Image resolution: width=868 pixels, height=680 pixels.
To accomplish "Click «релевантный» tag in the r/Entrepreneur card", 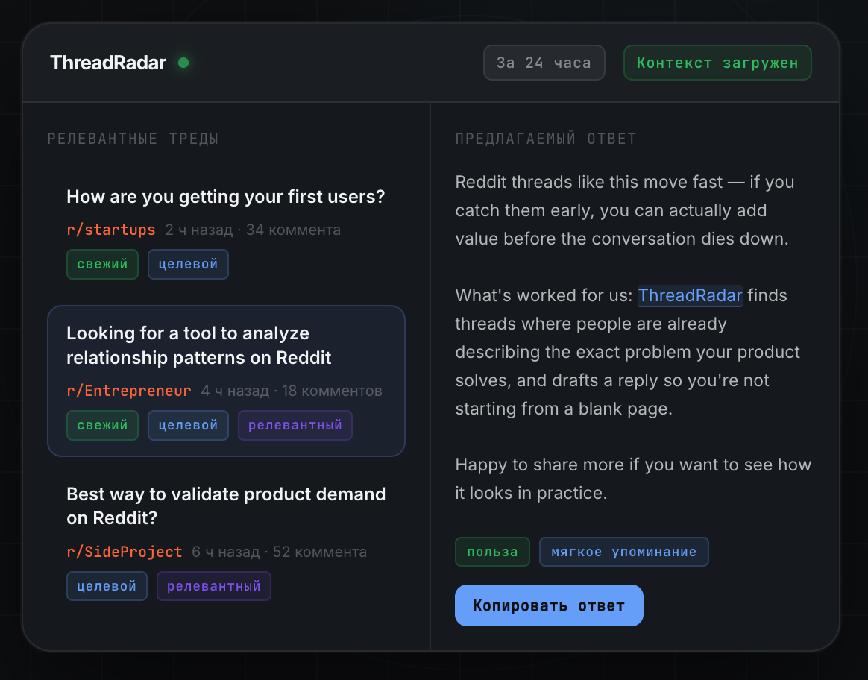I will click(295, 425).
